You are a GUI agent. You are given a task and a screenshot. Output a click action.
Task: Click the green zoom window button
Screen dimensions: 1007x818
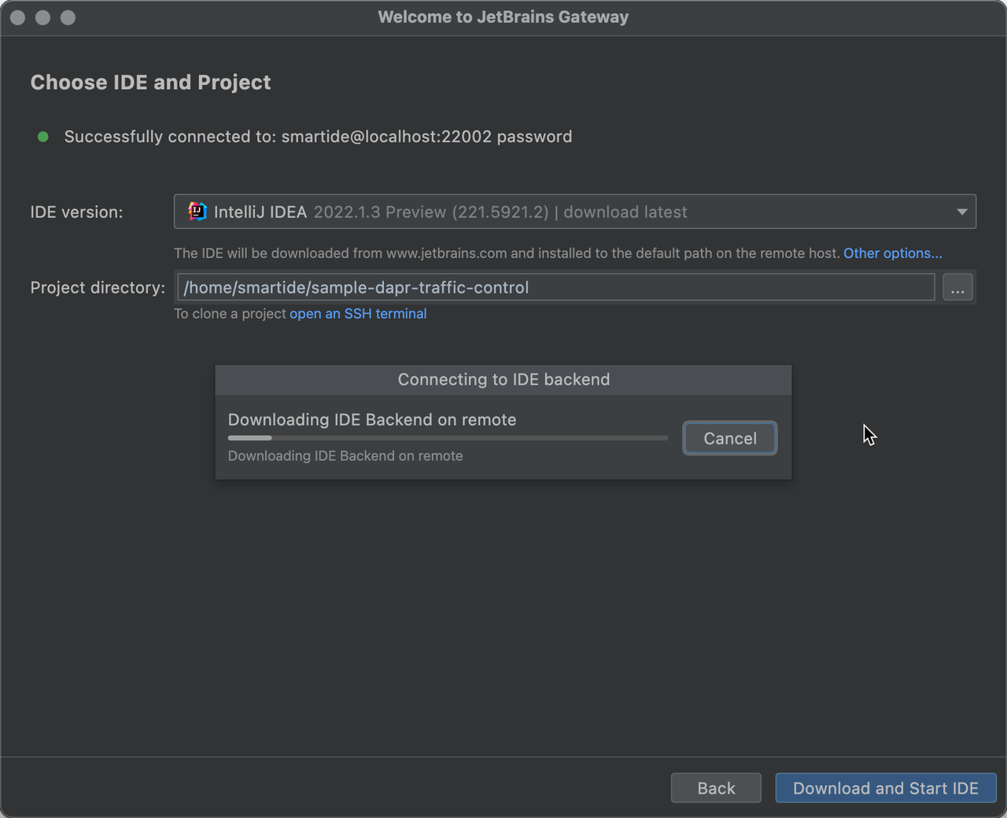tap(68, 17)
